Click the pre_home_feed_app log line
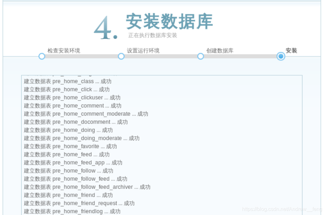This screenshot has width=325, height=215. 73,163
